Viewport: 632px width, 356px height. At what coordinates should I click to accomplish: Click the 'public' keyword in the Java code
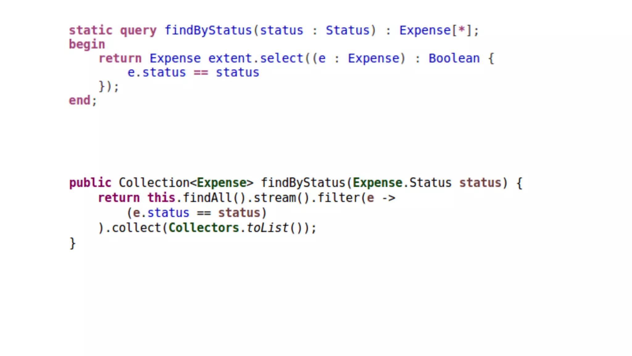tap(90, 183)
